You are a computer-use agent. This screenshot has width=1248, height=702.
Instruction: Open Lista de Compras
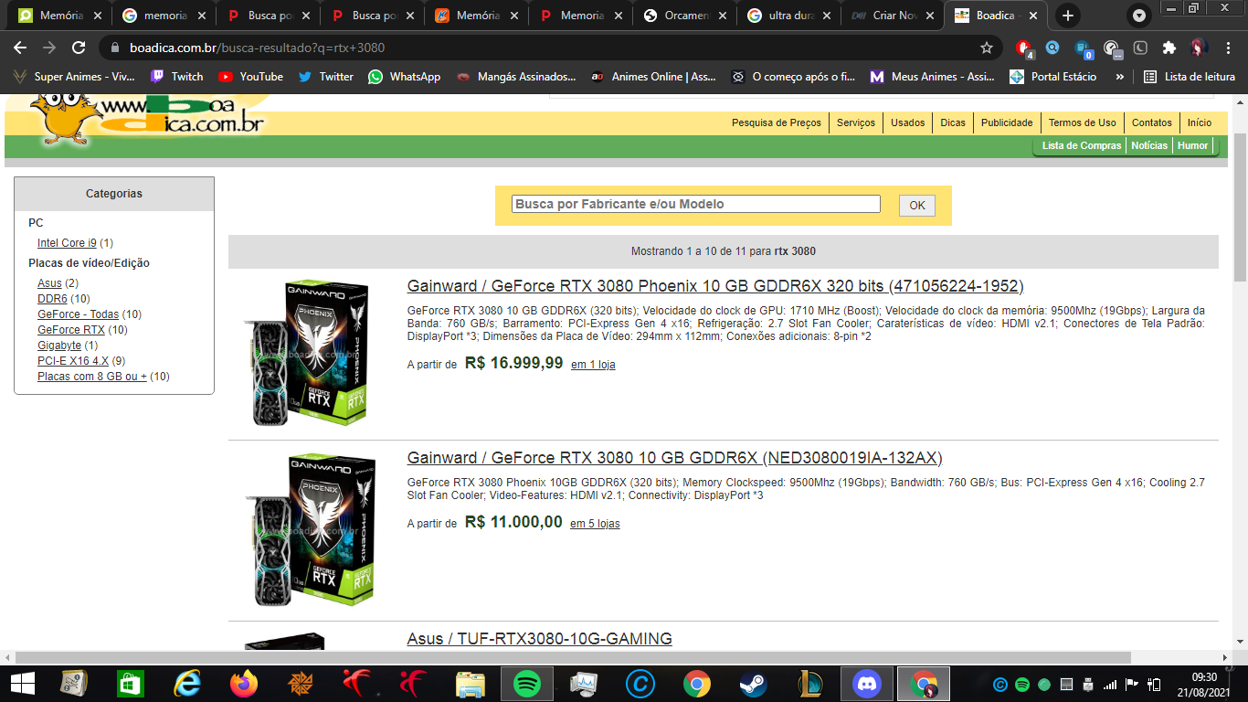(x=1081, y=145)
